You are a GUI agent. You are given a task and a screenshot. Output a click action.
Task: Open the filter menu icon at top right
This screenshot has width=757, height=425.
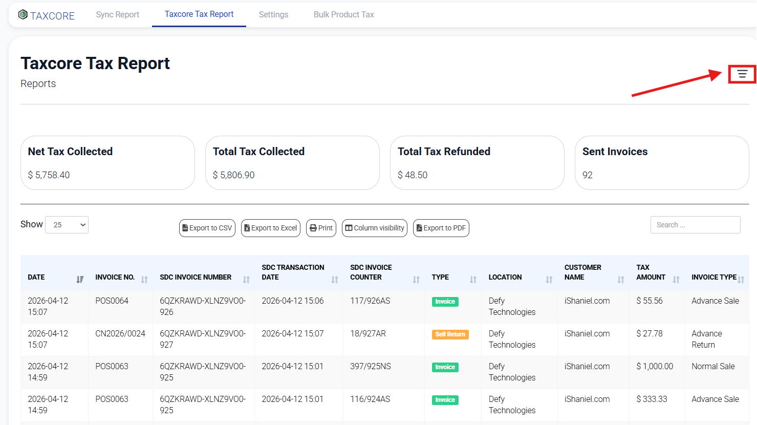tap(742, 74)
